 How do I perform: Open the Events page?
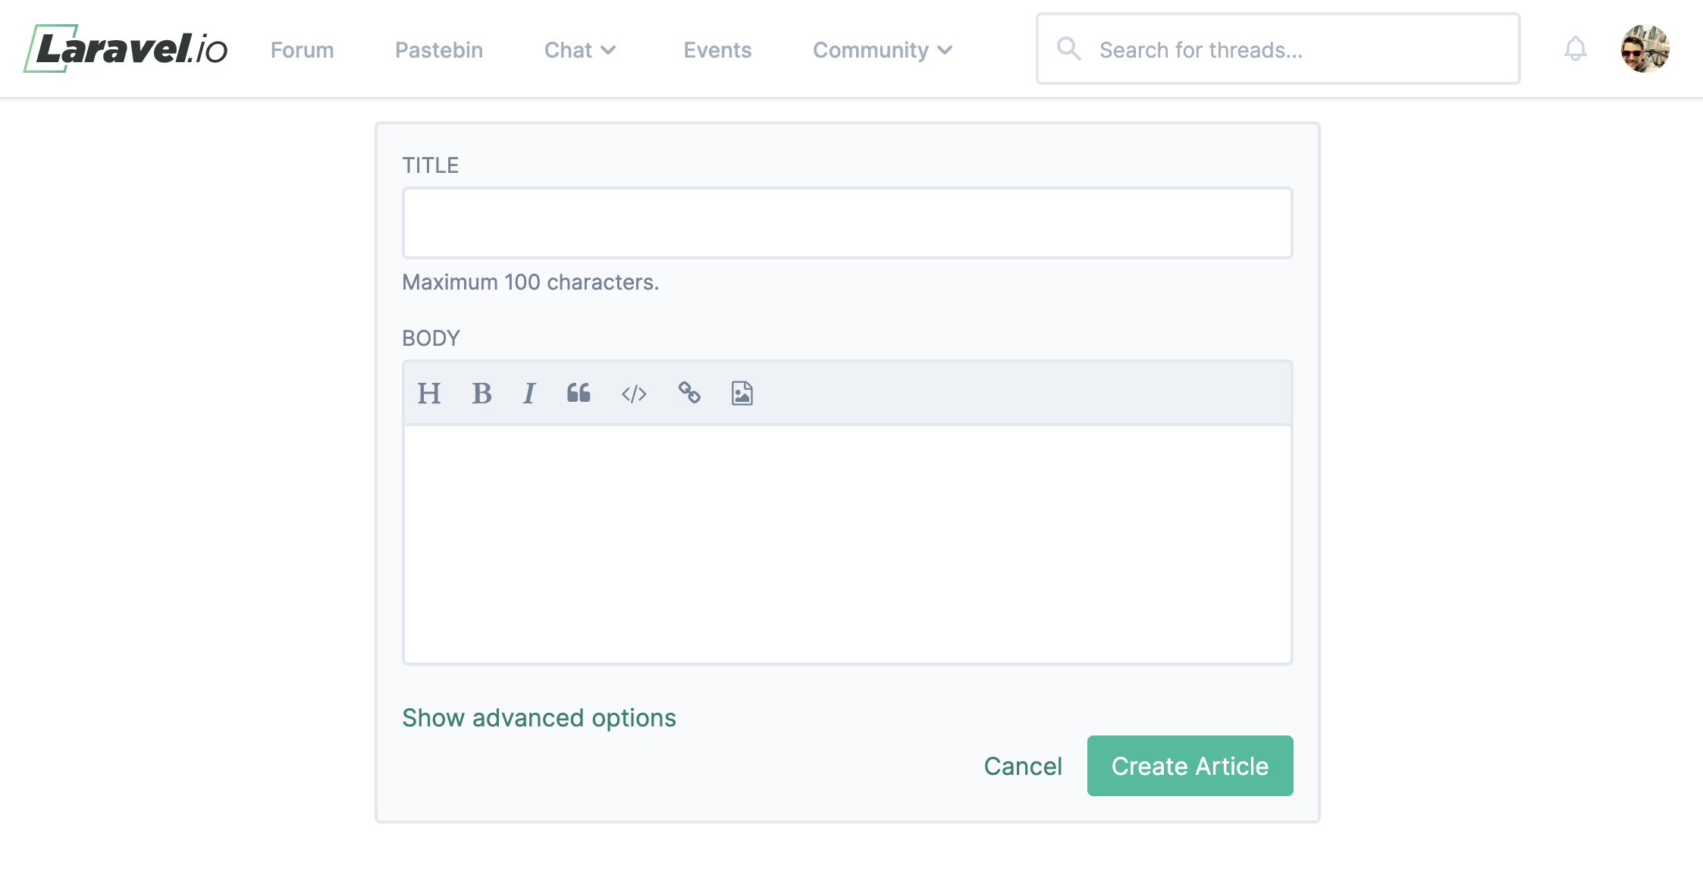(717, 50)
